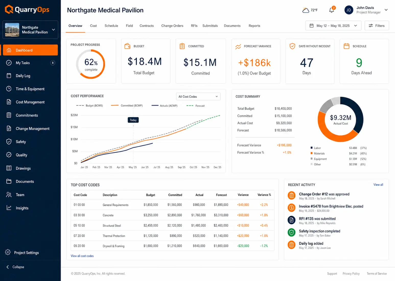This screenshot has height=281, width=395.
Task: Open View all cost codes link
Action: 82,256
